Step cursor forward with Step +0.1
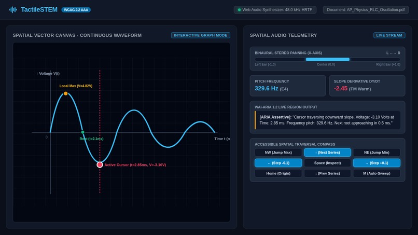Image resolution: width=418 pixels, height=235 pixels. (377, 163)
